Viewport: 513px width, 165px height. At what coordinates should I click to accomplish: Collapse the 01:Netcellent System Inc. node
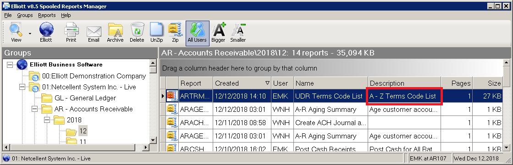point(22,87)
